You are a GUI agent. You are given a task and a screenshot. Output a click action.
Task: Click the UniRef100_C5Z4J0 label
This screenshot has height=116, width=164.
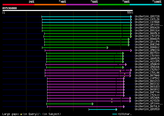point(147,95)
